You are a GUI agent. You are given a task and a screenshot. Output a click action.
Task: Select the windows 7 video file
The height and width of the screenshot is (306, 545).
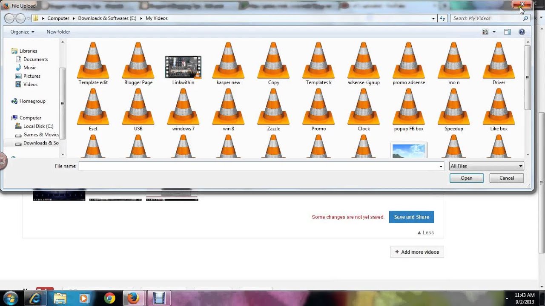[x=183, y=110]
